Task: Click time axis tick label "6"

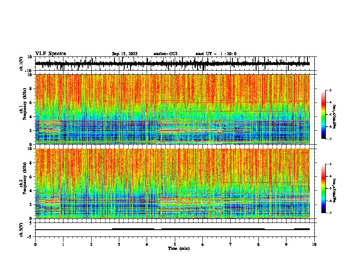Action: pos(203,244)
